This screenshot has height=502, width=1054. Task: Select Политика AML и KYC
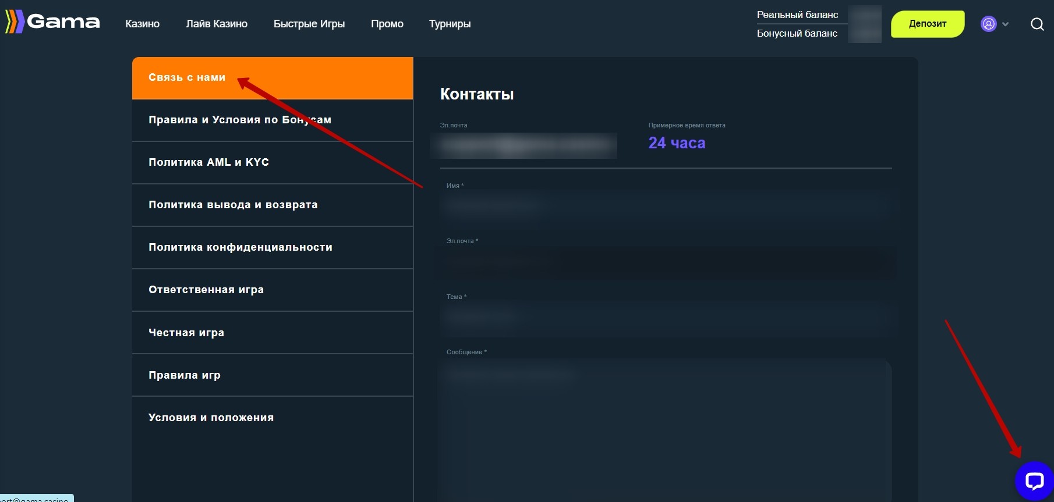208,162
